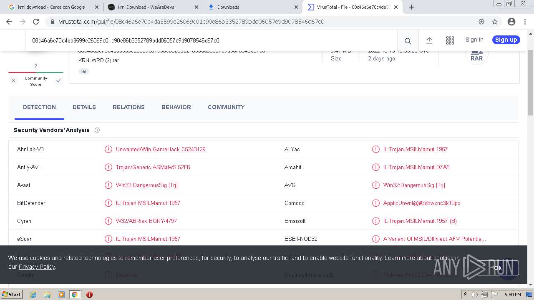Viewport: 534px width, 300px height.
Task: Open the DETAILS tab
Action: [x=84, y=107]
